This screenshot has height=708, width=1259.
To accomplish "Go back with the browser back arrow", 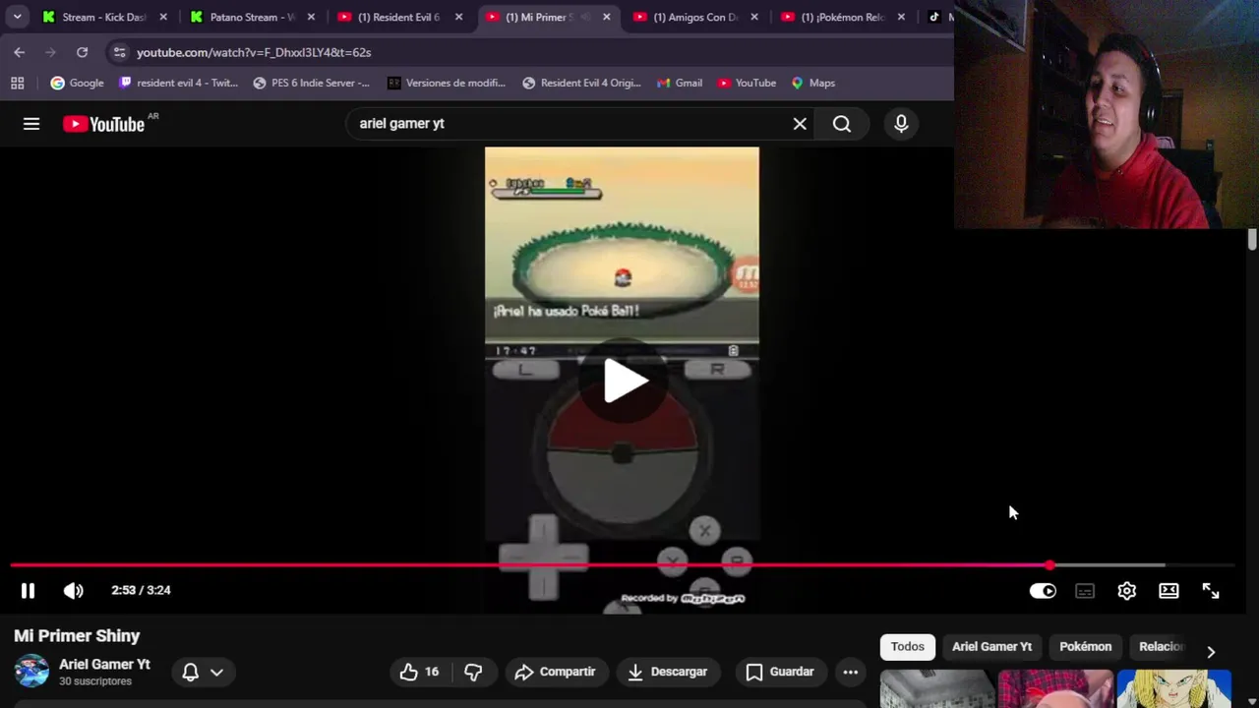I will point(20,52).
